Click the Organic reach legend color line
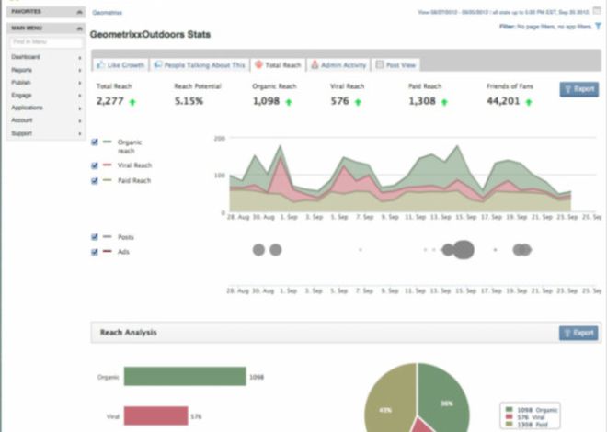This screenshot has height=432, width=607. (108, 142)
